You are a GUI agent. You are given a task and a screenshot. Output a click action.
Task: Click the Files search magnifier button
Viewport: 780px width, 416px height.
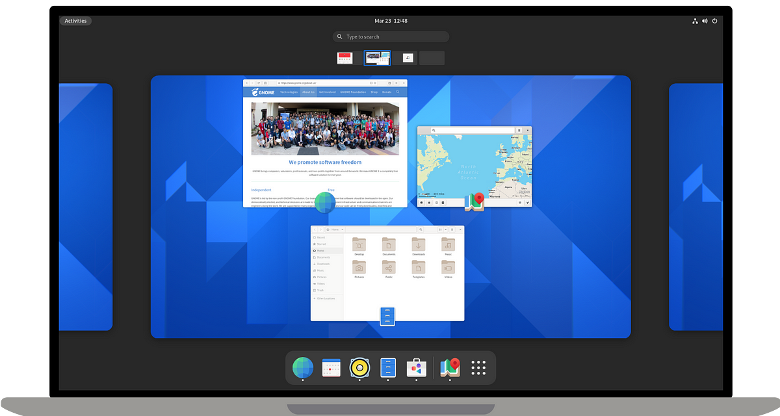[421, 229]
